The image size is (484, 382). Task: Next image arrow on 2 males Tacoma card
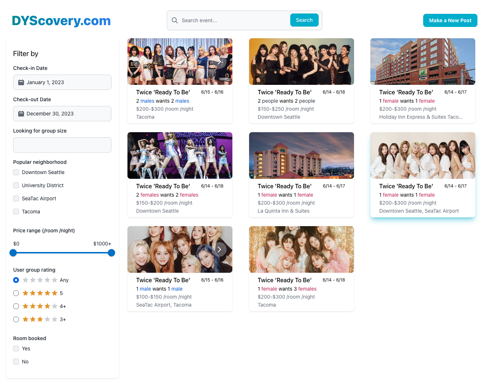(x=219, y=62)
